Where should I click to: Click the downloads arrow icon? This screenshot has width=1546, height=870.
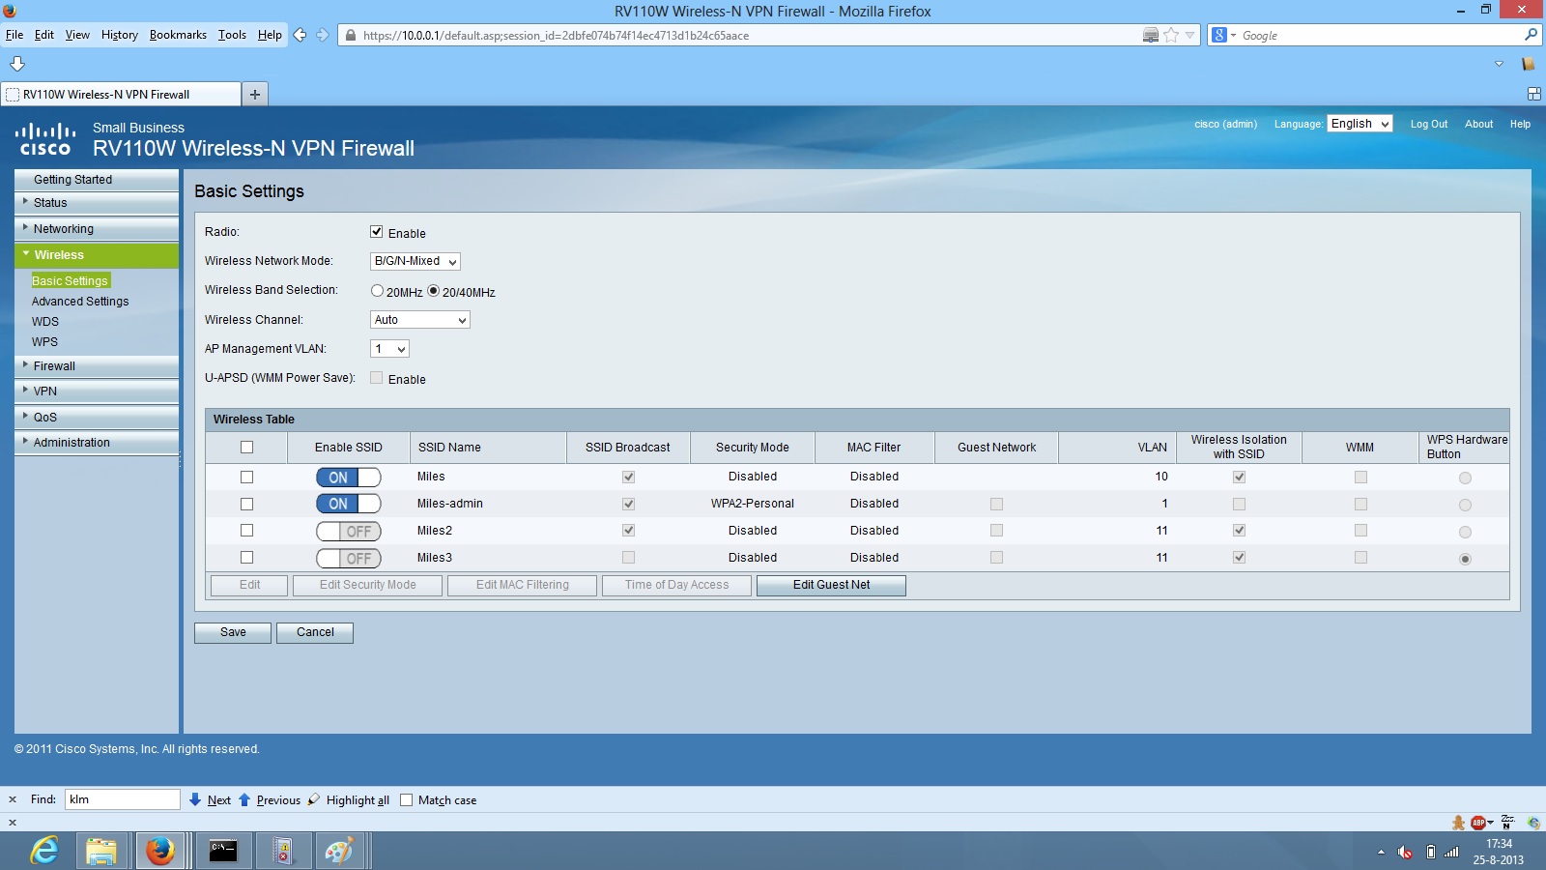tap(17, 64)
